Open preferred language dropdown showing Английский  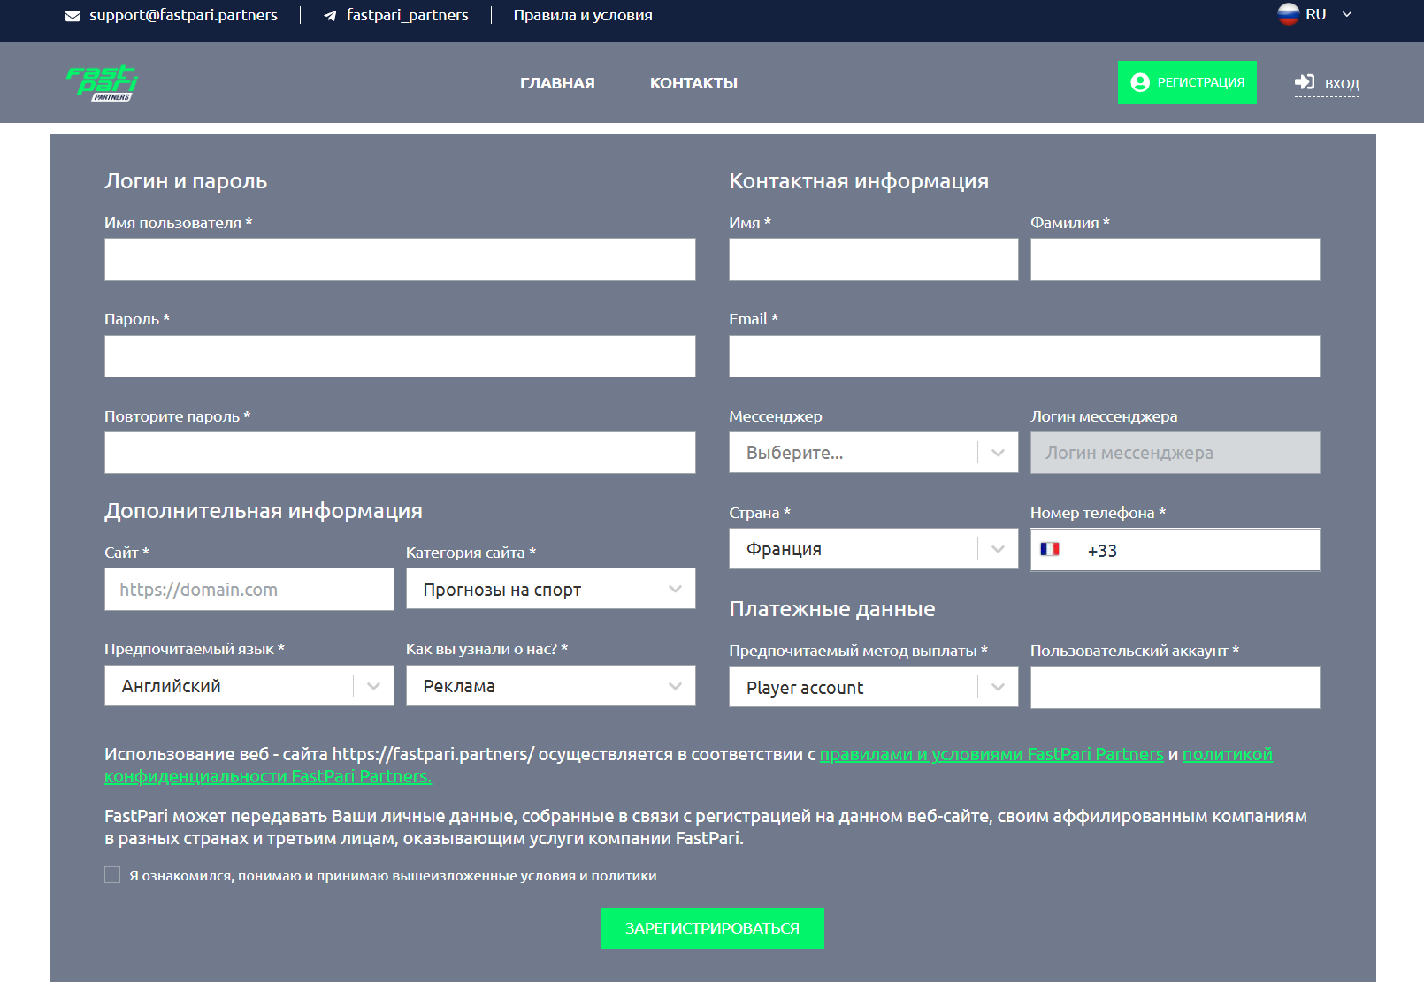(x=249, y=686)
